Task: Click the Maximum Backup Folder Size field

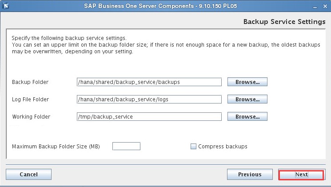Action: pyautogui.click(x=126, y=146)
